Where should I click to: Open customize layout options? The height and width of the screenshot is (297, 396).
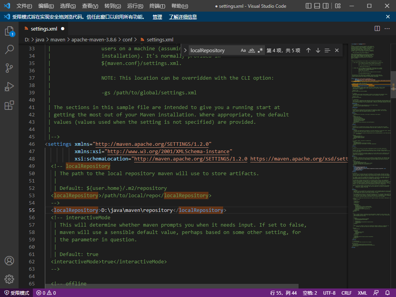click(x=338, y=6)
